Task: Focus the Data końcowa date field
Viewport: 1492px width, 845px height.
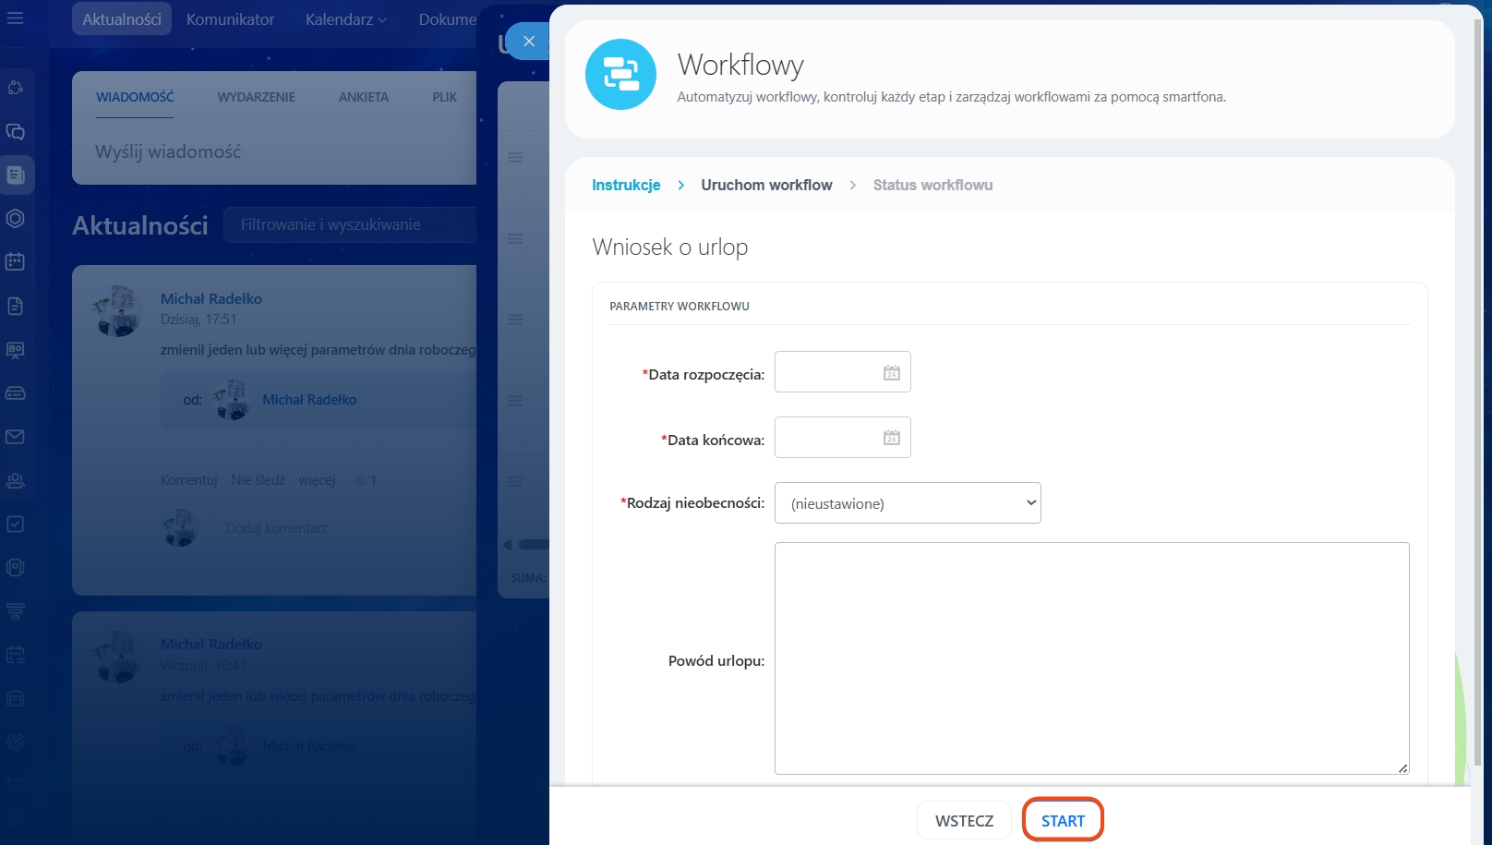Action: (x=842, y=438)
